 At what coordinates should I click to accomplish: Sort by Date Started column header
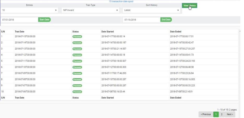(x=107, y=32)
